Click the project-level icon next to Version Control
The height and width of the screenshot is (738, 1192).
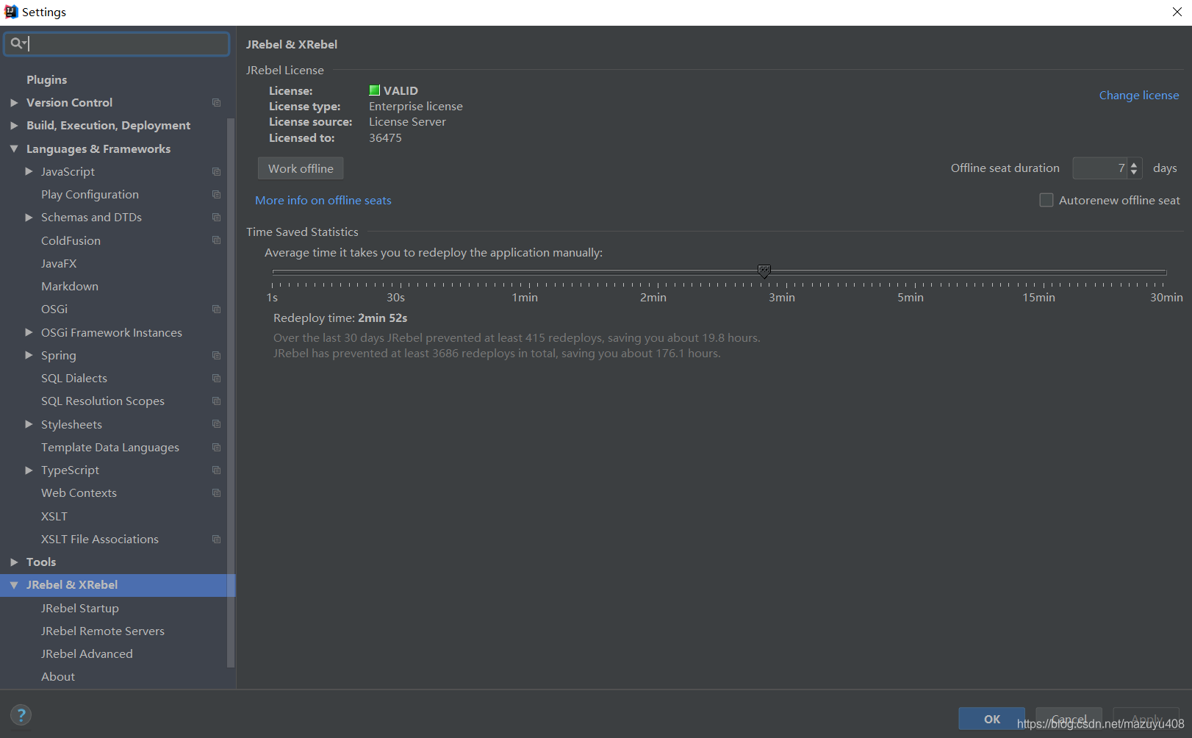[x=216, y=103]
